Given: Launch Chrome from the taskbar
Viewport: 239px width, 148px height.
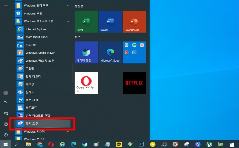Looking at the screenshot, I should tap(40, 144).
